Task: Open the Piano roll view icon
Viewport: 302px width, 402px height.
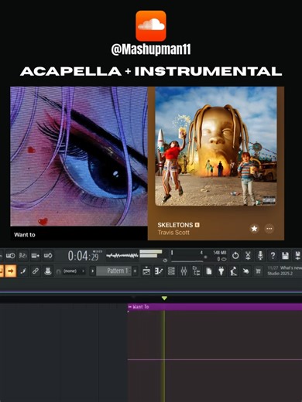Action: 159,271
